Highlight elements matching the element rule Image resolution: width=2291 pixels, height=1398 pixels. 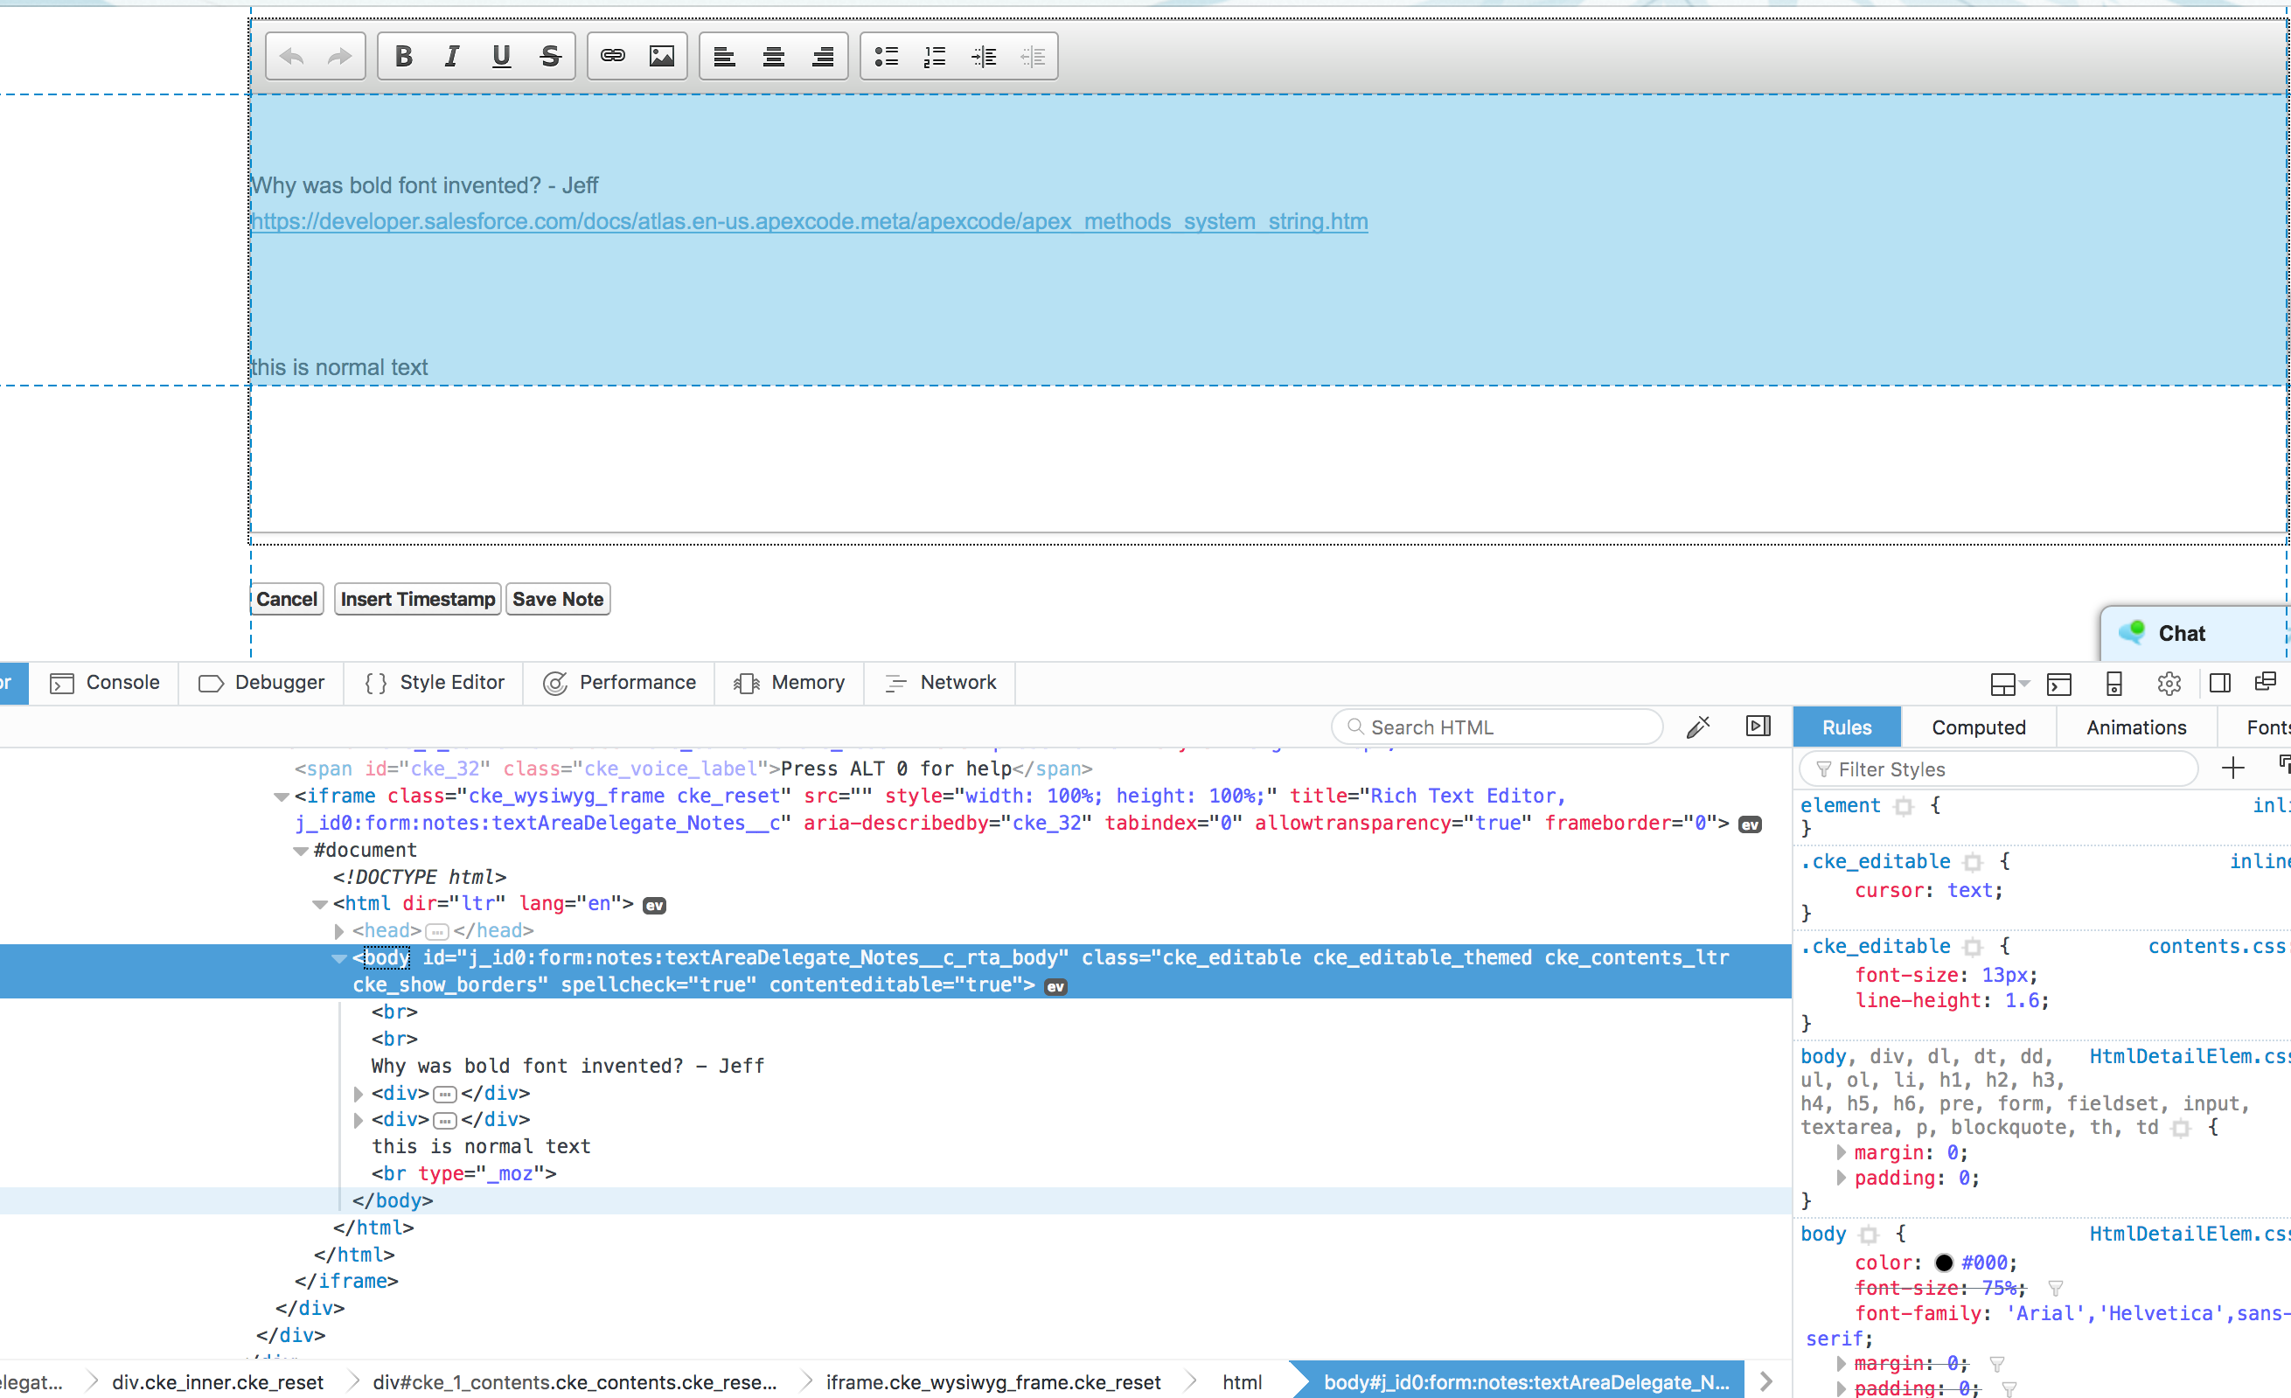(x=1904, y=806)
